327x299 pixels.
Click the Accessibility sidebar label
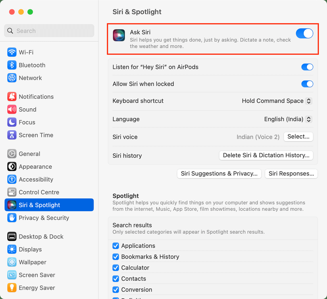36,179
